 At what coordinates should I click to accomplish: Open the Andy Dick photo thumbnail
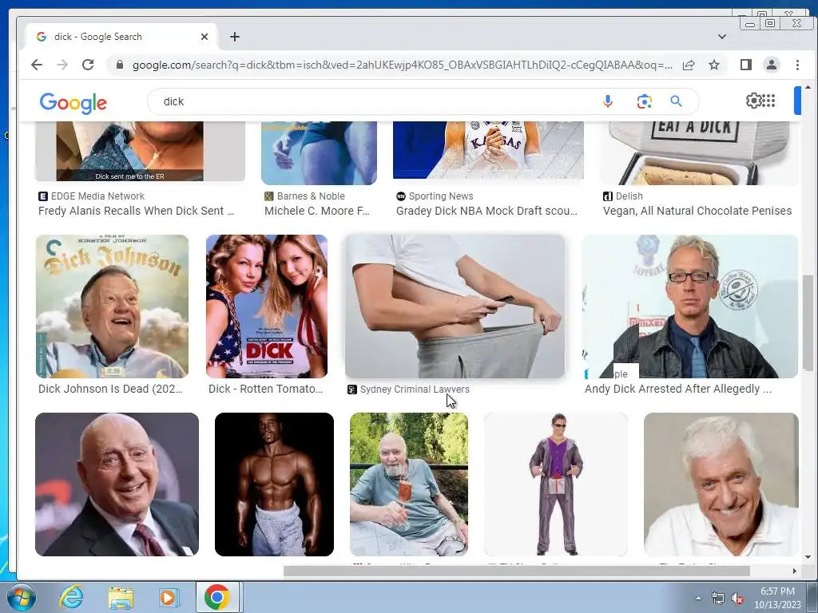point(689,306)
